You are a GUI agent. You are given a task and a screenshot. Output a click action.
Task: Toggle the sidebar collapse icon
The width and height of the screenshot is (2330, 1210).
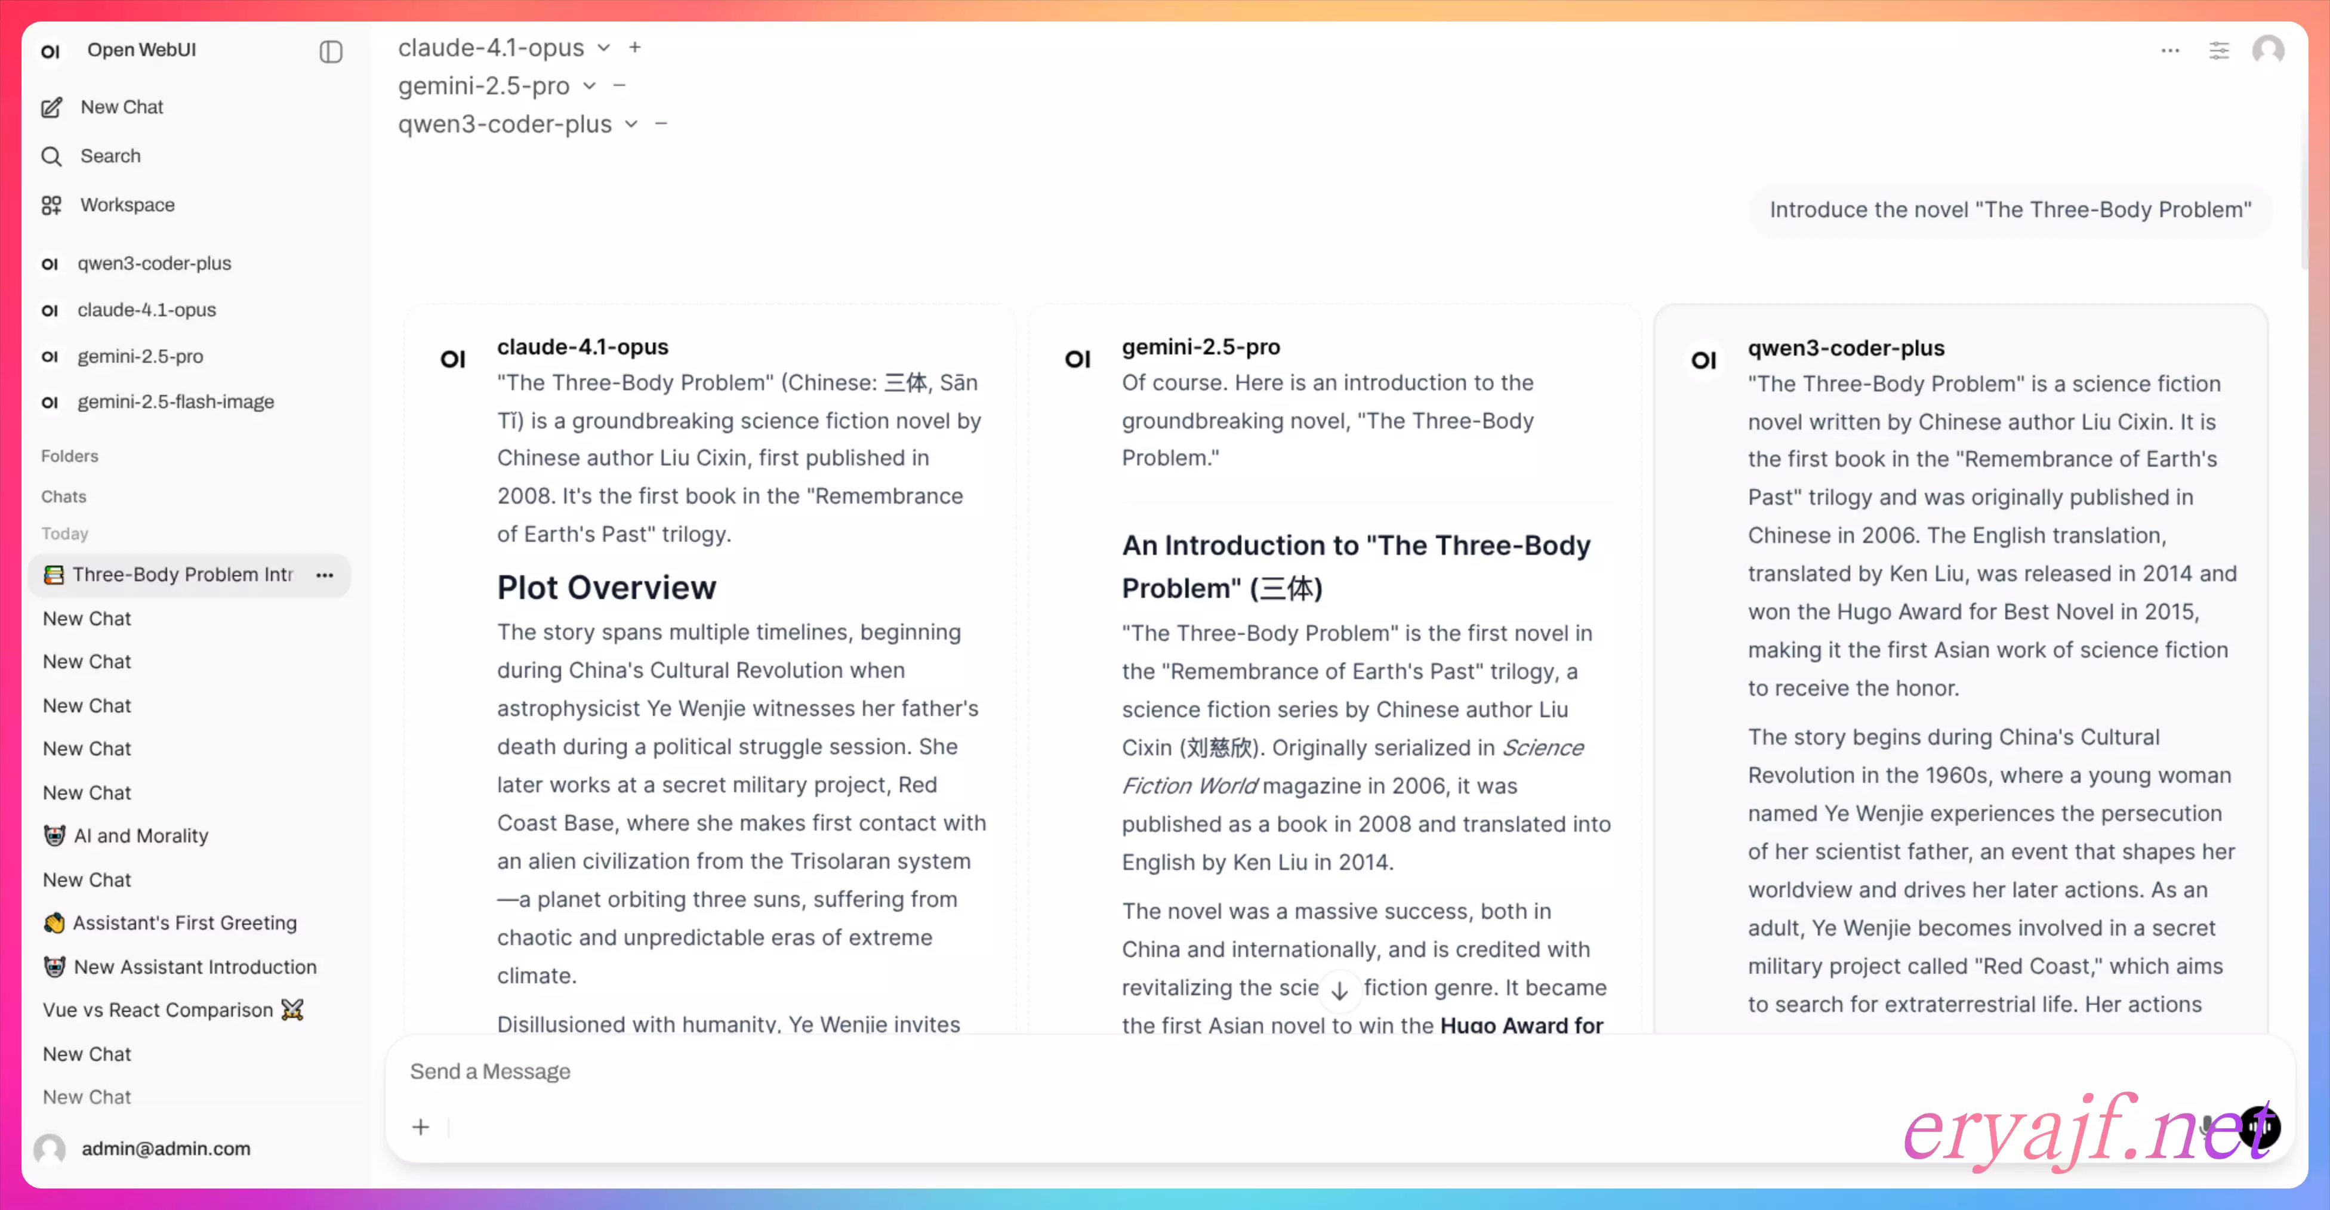[331, 51]
